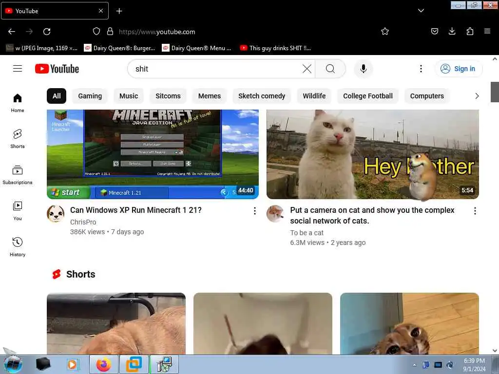Select the Memes filter chip
Image resolution: width=499 pixels, height=374 pixels.
210,96
